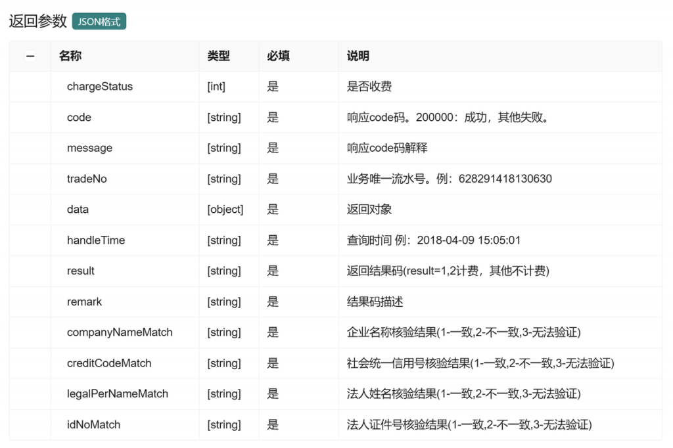Select the chargeStatus parameter name
673x448 pixels.
point(99,87)
